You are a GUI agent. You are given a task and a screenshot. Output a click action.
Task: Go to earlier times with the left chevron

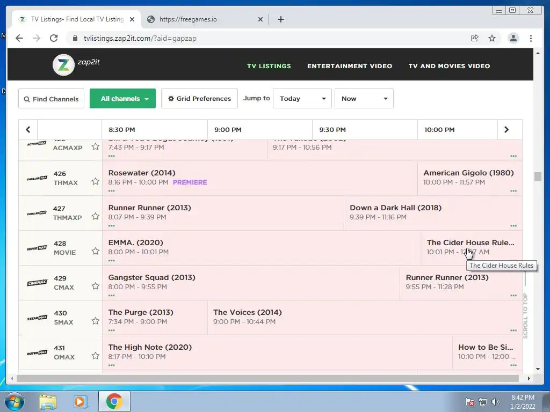pos(28,130)
